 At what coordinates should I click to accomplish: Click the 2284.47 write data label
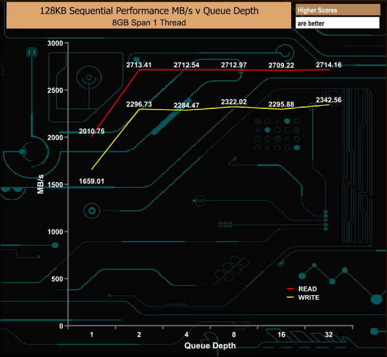click(x=186, y=105)
